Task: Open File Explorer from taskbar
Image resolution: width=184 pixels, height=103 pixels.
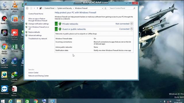Action: point(19,101)
